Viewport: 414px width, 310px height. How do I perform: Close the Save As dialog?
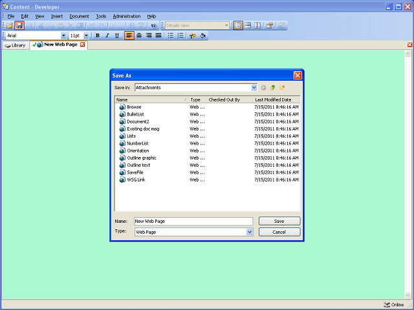[298, 76]
